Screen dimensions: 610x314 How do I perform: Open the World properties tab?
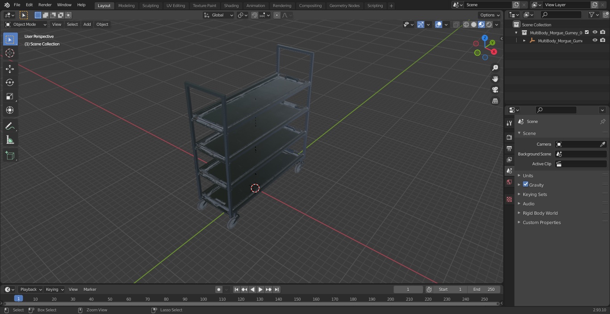point(509,182)
